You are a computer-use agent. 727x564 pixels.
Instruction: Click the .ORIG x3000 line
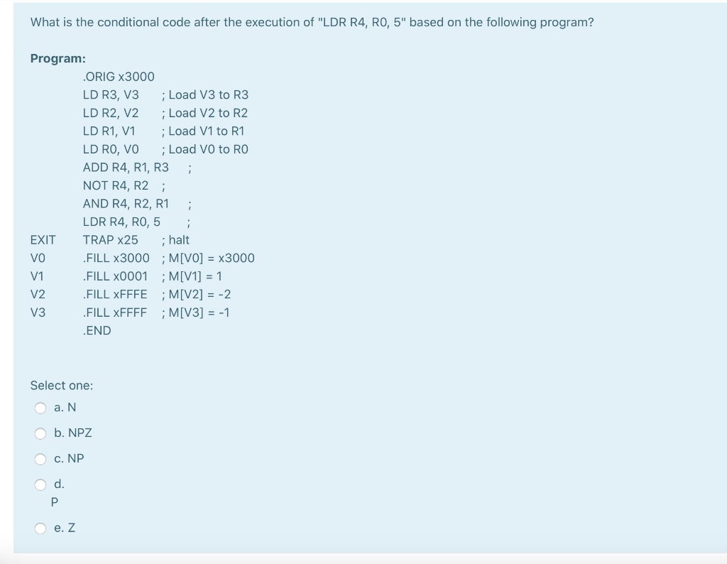(119, 76)
